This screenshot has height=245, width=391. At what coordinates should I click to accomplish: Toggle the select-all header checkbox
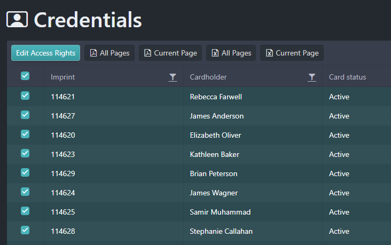25,76
